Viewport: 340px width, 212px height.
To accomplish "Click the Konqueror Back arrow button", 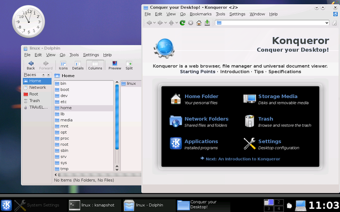I will pos(149,23).
